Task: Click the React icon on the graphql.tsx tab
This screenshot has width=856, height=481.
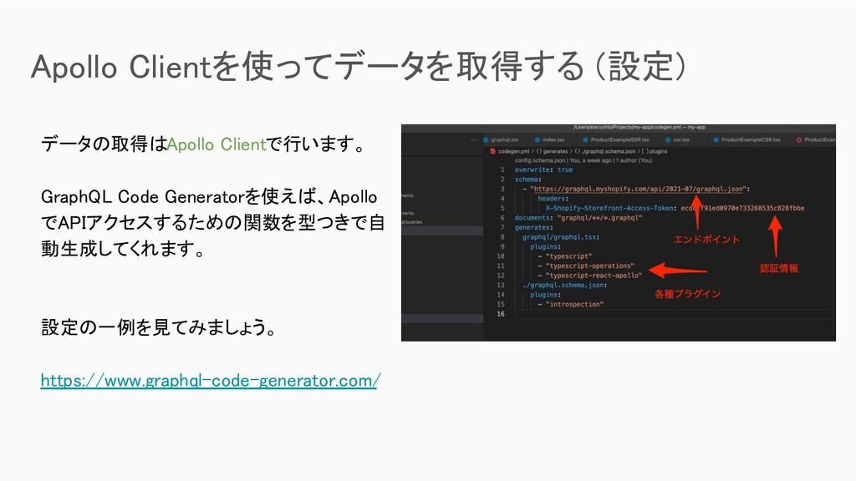Action: coord(486,139)
